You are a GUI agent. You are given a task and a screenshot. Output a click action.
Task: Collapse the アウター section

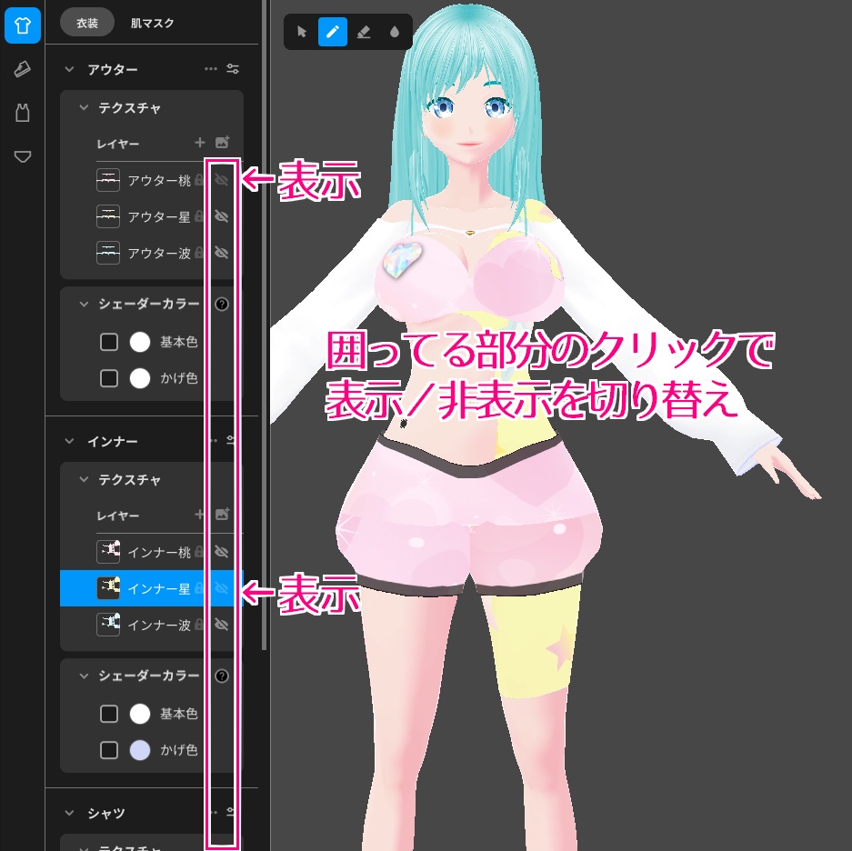(x=67, y=69)
